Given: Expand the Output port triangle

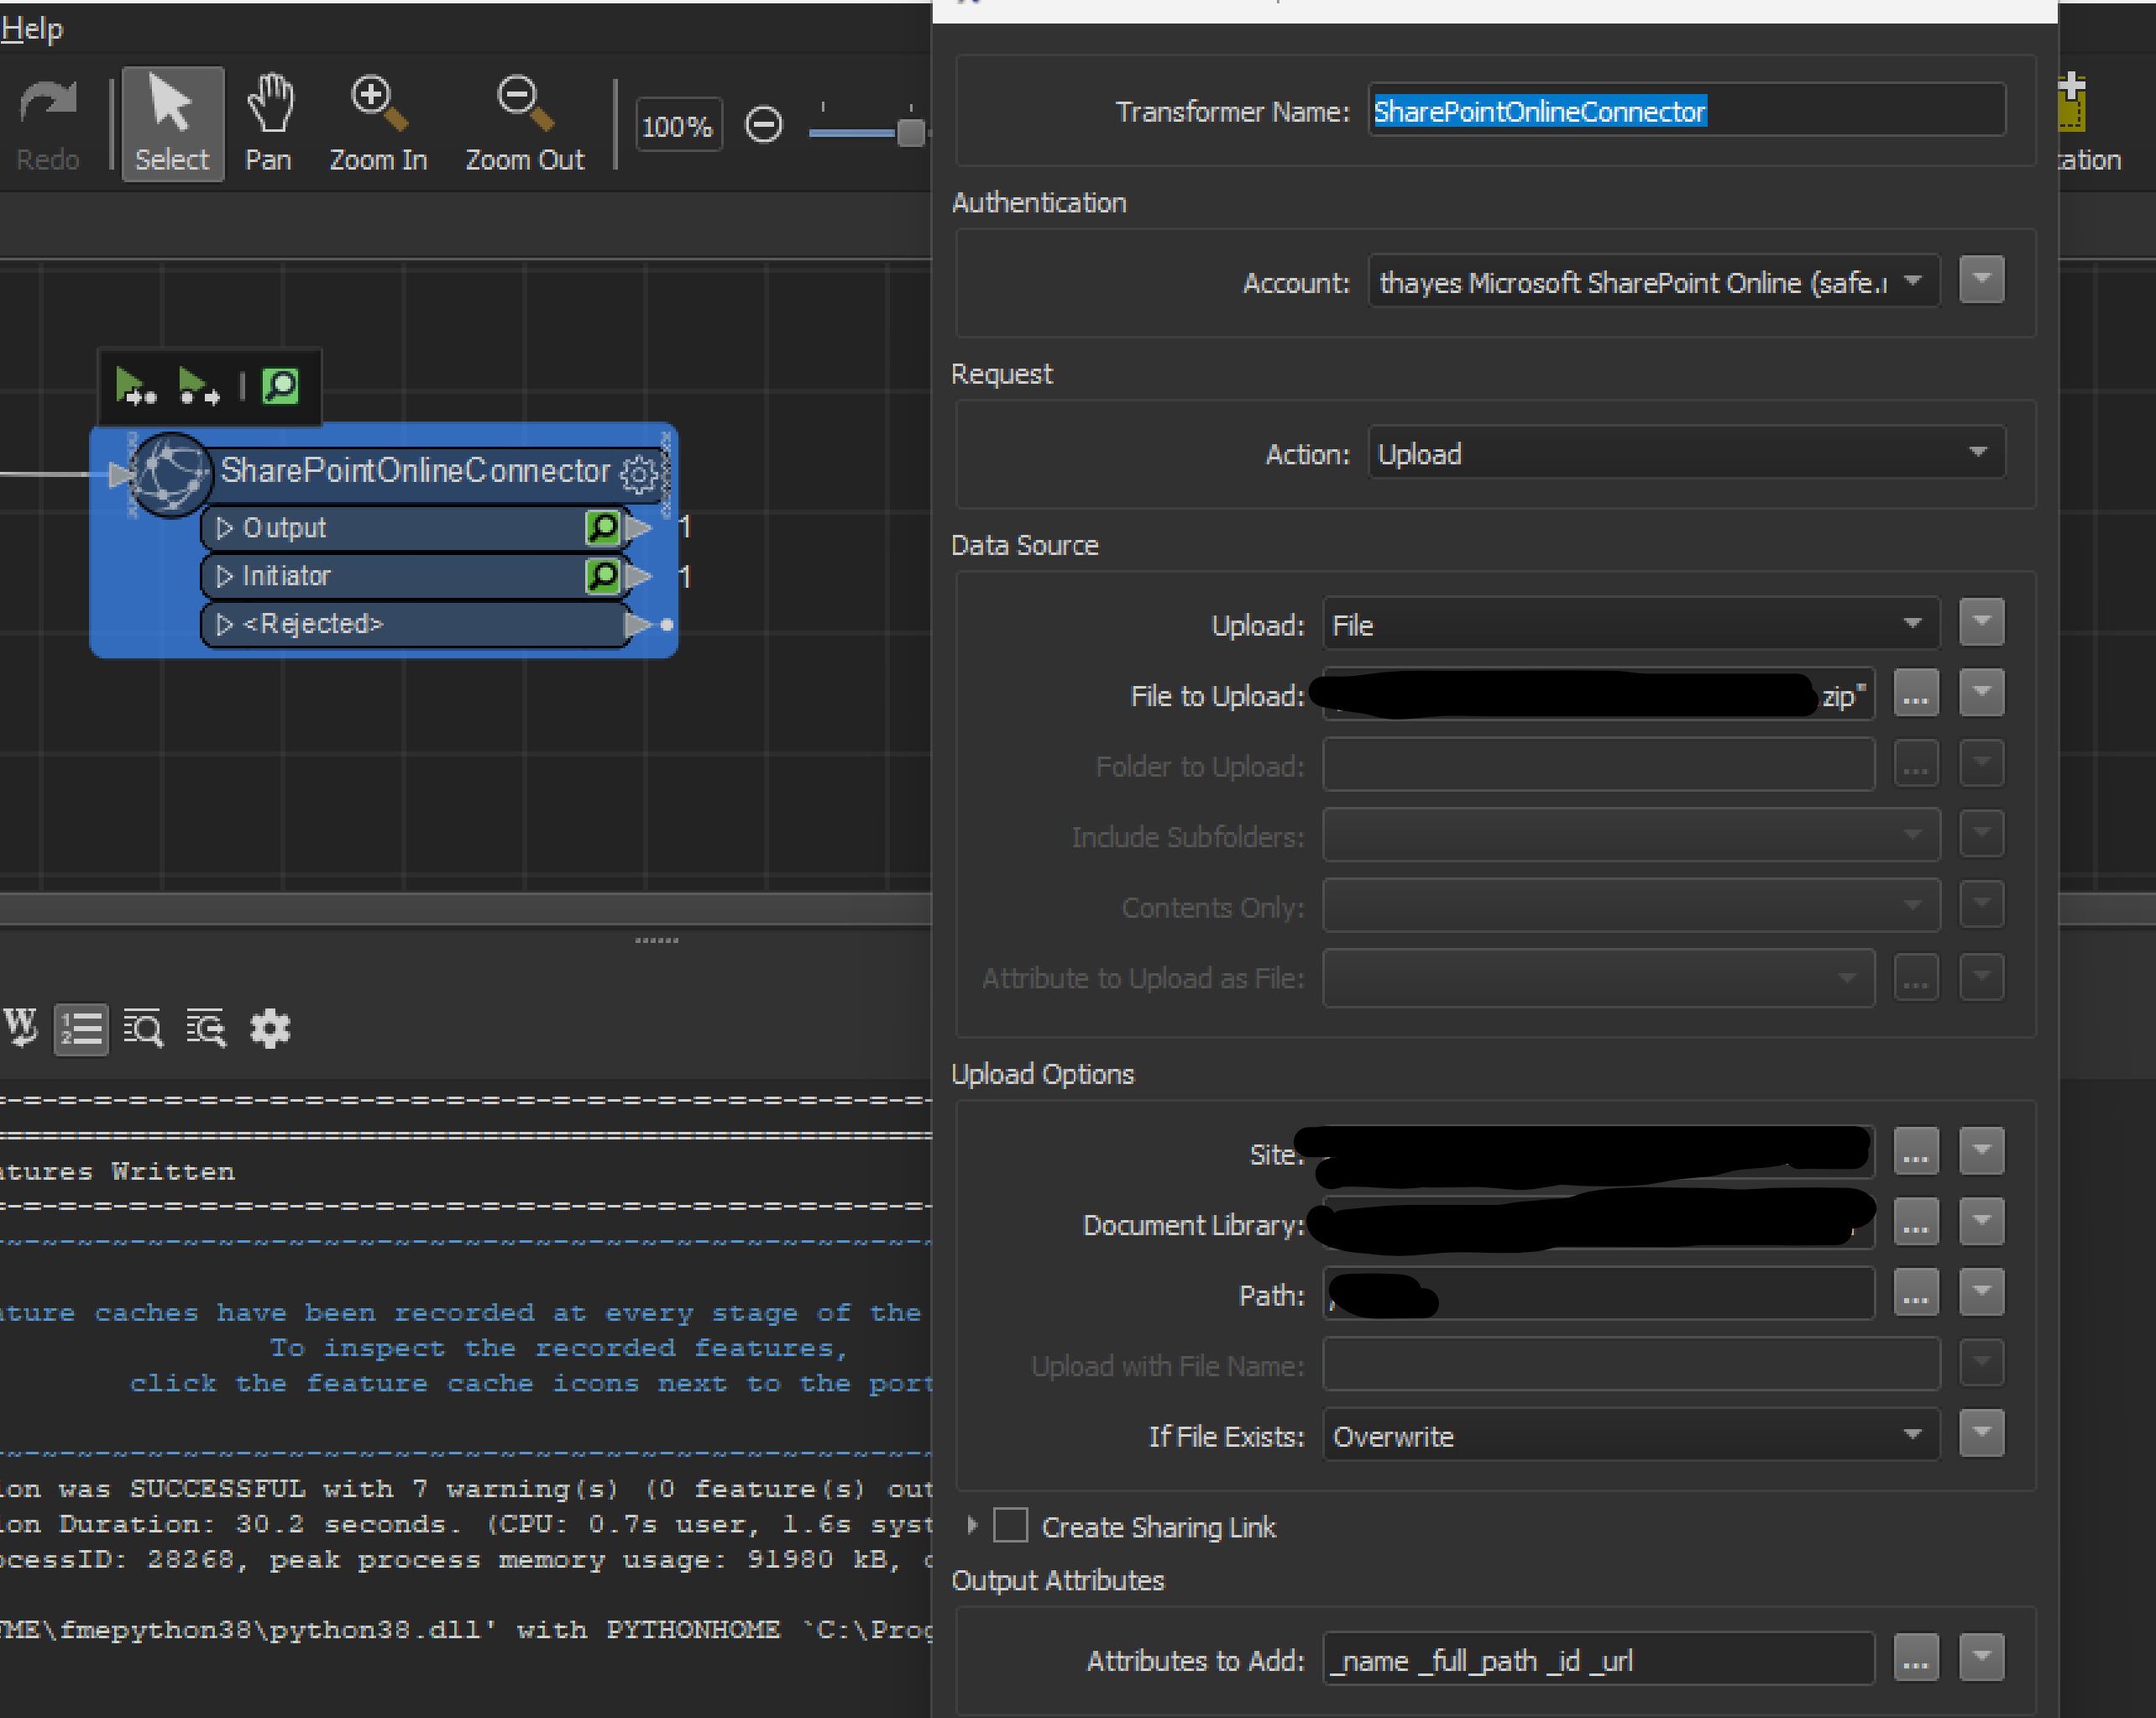Looking at the screenshot, I should (224, 528).
